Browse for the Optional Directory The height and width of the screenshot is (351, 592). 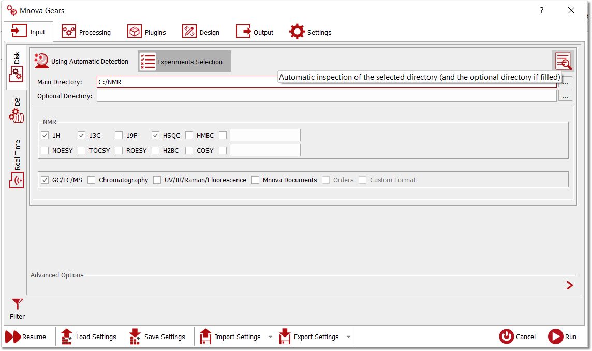pos(565,96)
